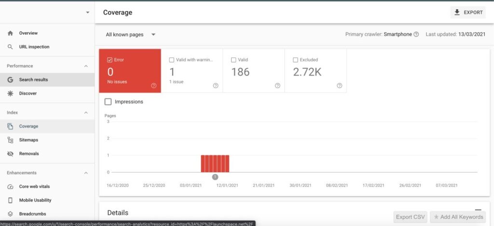Click the Removals crossed-eye icon
The width and height of the screenshot is (494, 226).
tap(10, 154)
